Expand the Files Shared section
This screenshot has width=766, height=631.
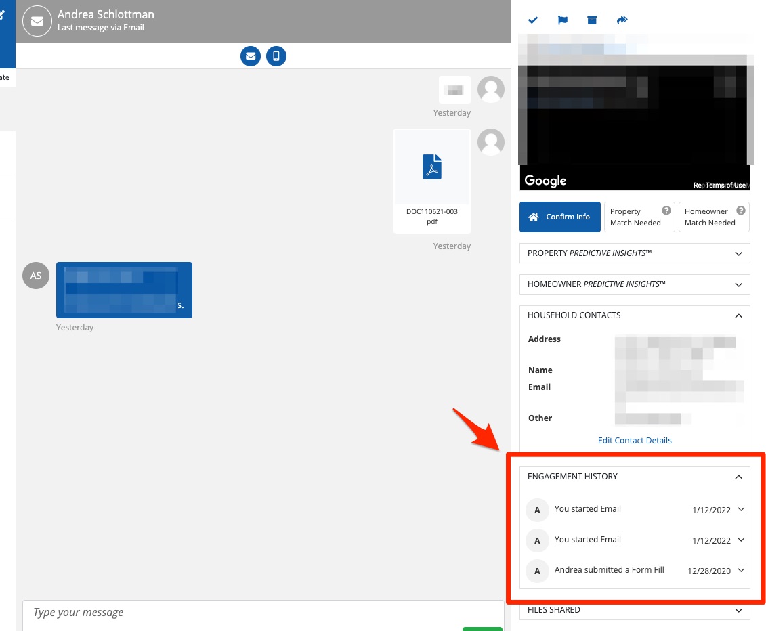coord(738,610)
